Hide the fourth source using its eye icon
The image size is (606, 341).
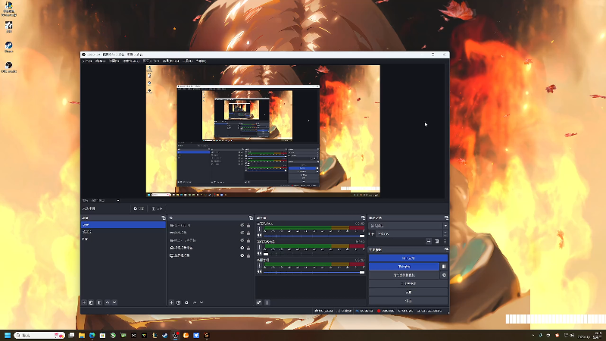(x=242, y=248)
